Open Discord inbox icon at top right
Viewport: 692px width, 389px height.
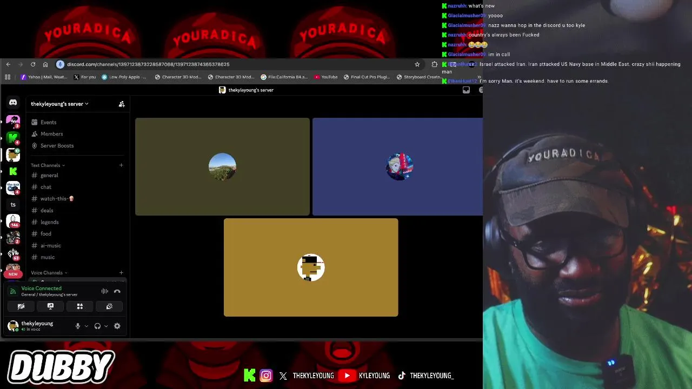[466, 90]
